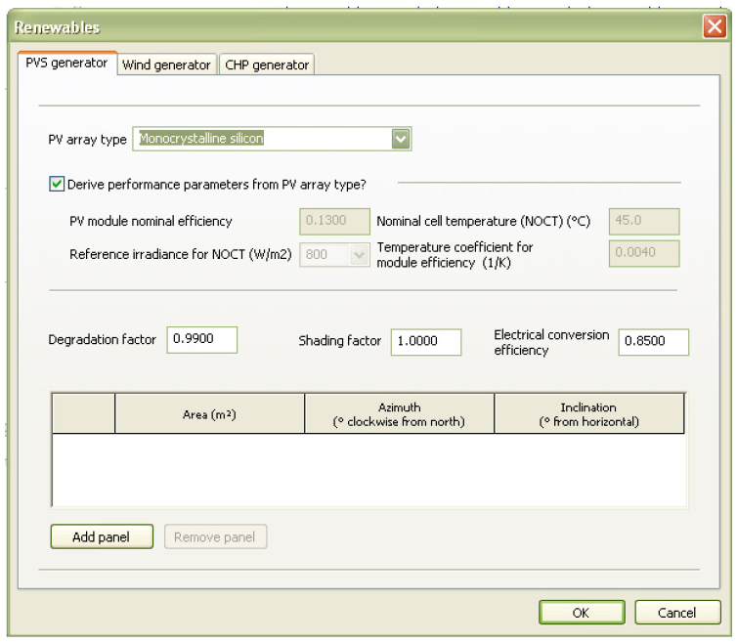Click into the Shading factor field
Viewport: 737px width, 642px height.
coord(427,341)
